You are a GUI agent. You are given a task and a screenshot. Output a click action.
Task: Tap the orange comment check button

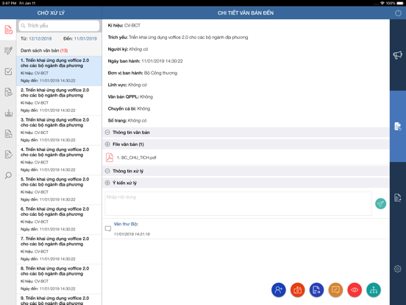(x=335, y=290)
